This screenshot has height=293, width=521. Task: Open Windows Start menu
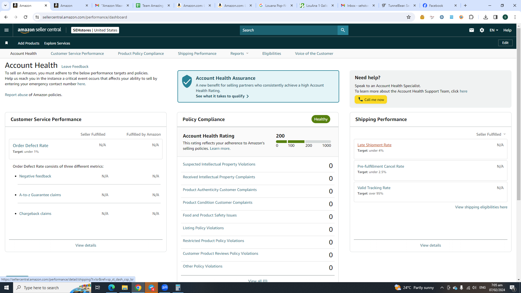pos(7,288)
